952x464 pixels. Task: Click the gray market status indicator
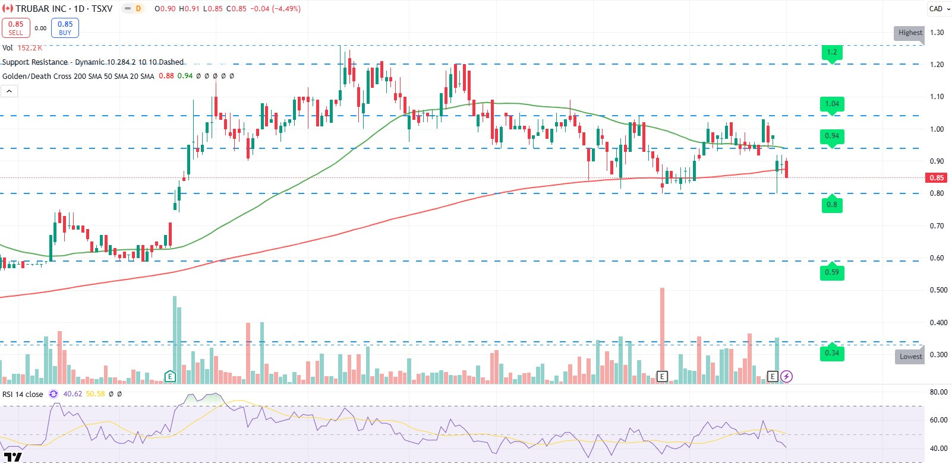point(127,9)
